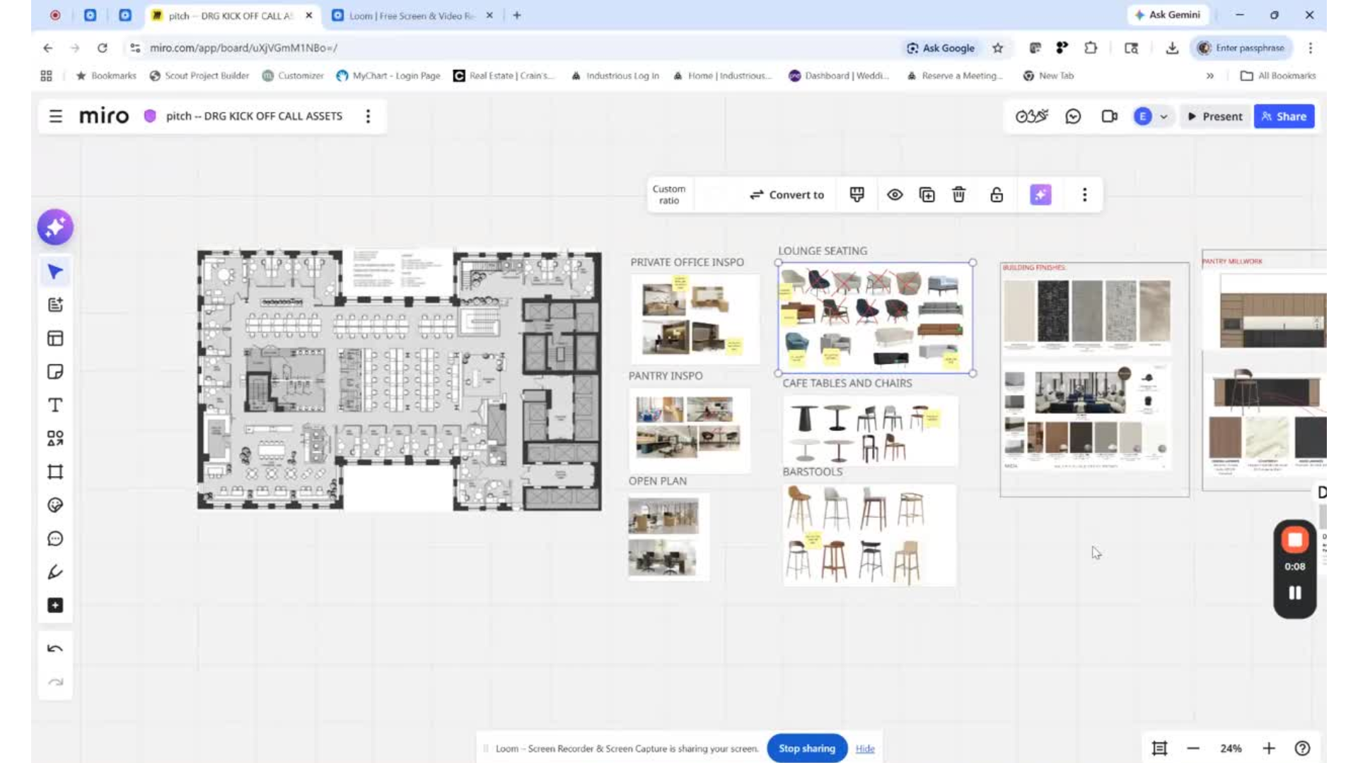Click the Present button
1358x763 pixels.
(1214, 117)
